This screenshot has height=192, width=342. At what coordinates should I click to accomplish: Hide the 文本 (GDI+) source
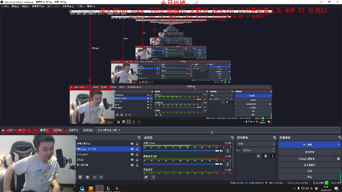click(132, 154)
